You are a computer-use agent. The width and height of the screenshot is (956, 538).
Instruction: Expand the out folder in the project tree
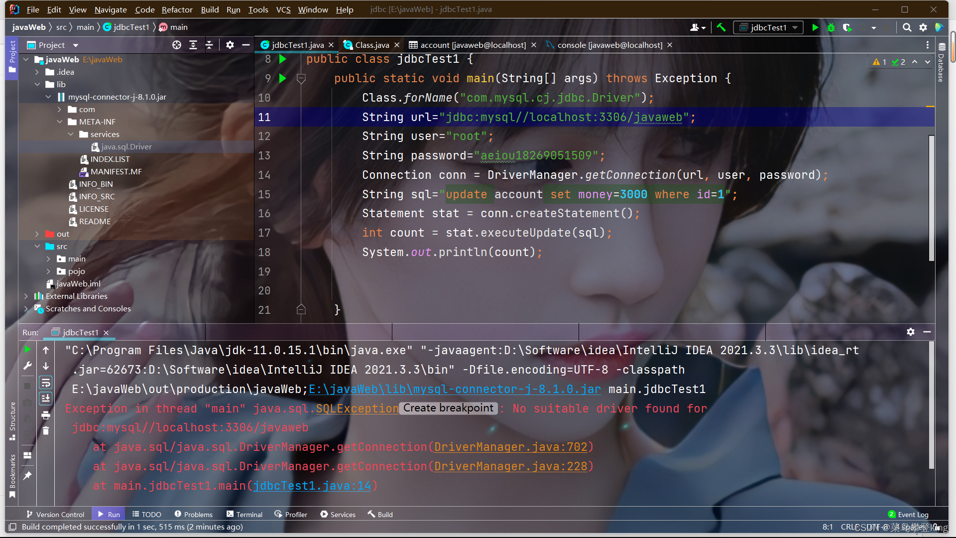pyautogui.click(x=37, y=234)
